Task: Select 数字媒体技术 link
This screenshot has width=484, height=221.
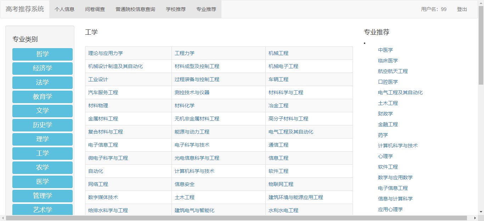Action: (x=103, y=197)
